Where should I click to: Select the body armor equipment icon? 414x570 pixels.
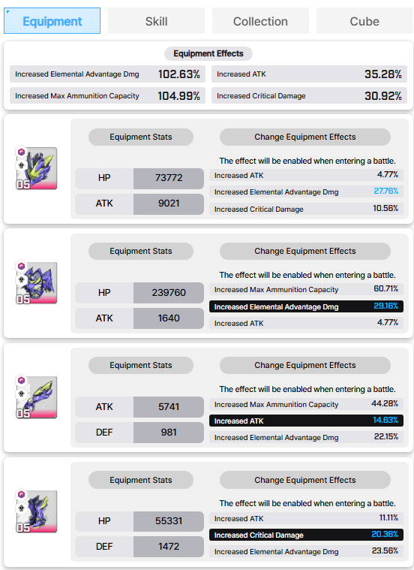(36, 282)
